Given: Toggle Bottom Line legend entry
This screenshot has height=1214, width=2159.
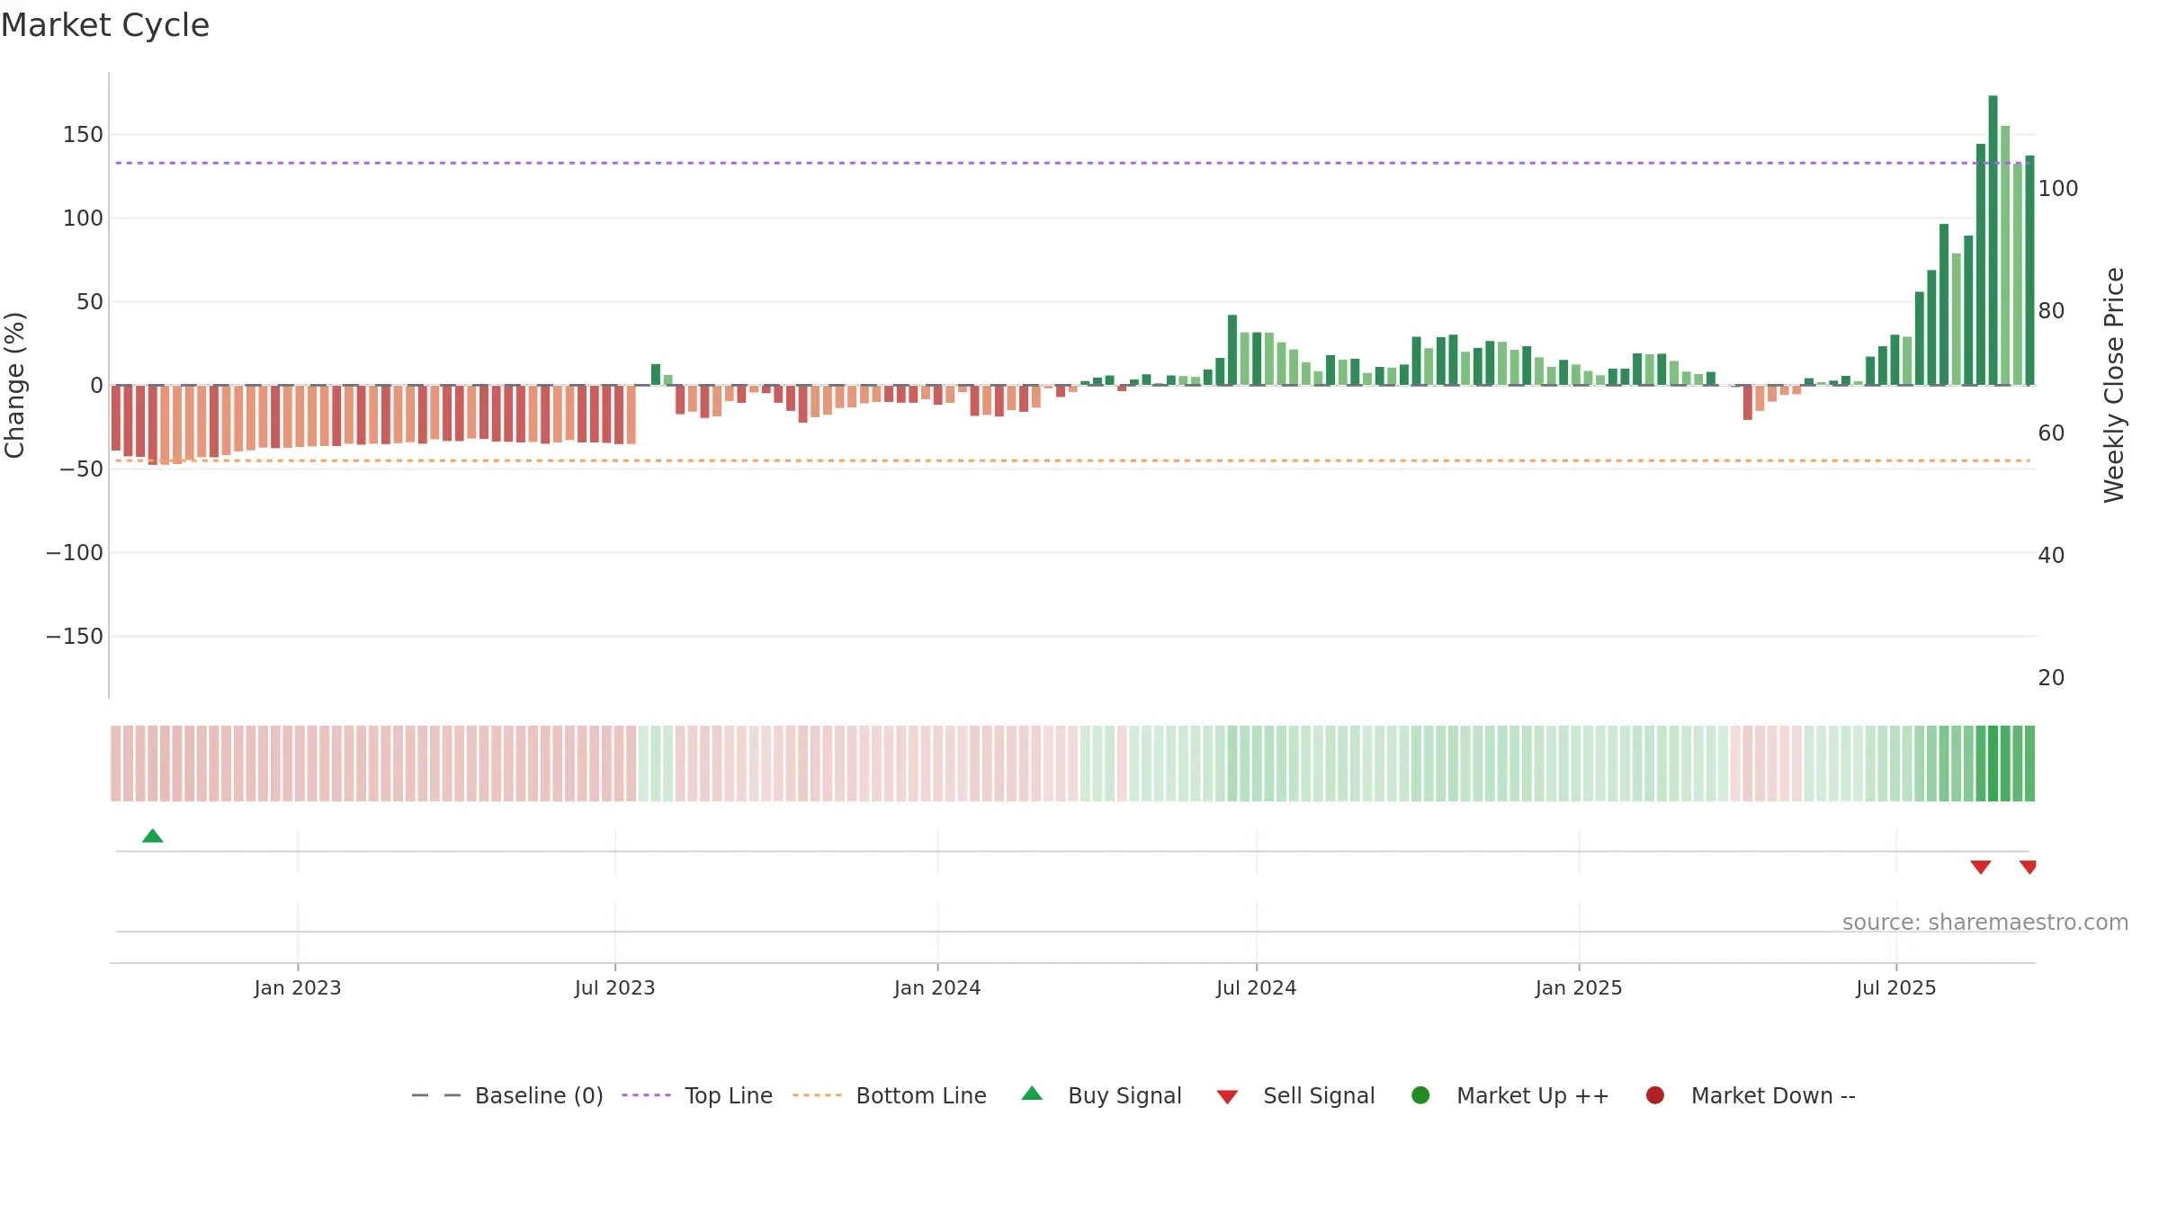Looking at the screenshot, I should (x=890, y=1095).
